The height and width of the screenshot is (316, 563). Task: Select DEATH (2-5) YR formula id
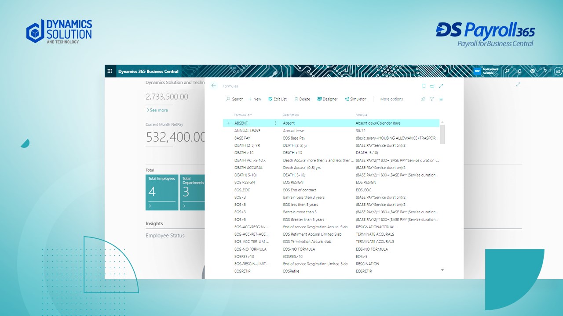coord(247,145)
